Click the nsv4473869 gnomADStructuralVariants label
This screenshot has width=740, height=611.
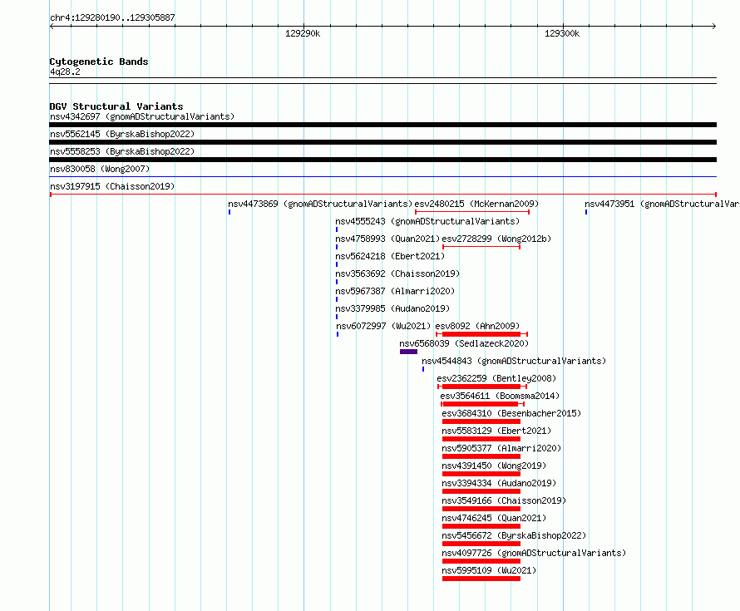point(320,204)
